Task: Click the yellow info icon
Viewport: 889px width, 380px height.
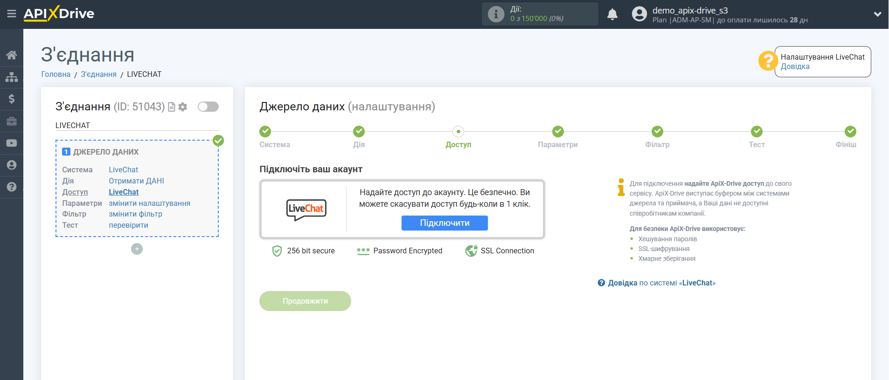Action: coord(621,187)
